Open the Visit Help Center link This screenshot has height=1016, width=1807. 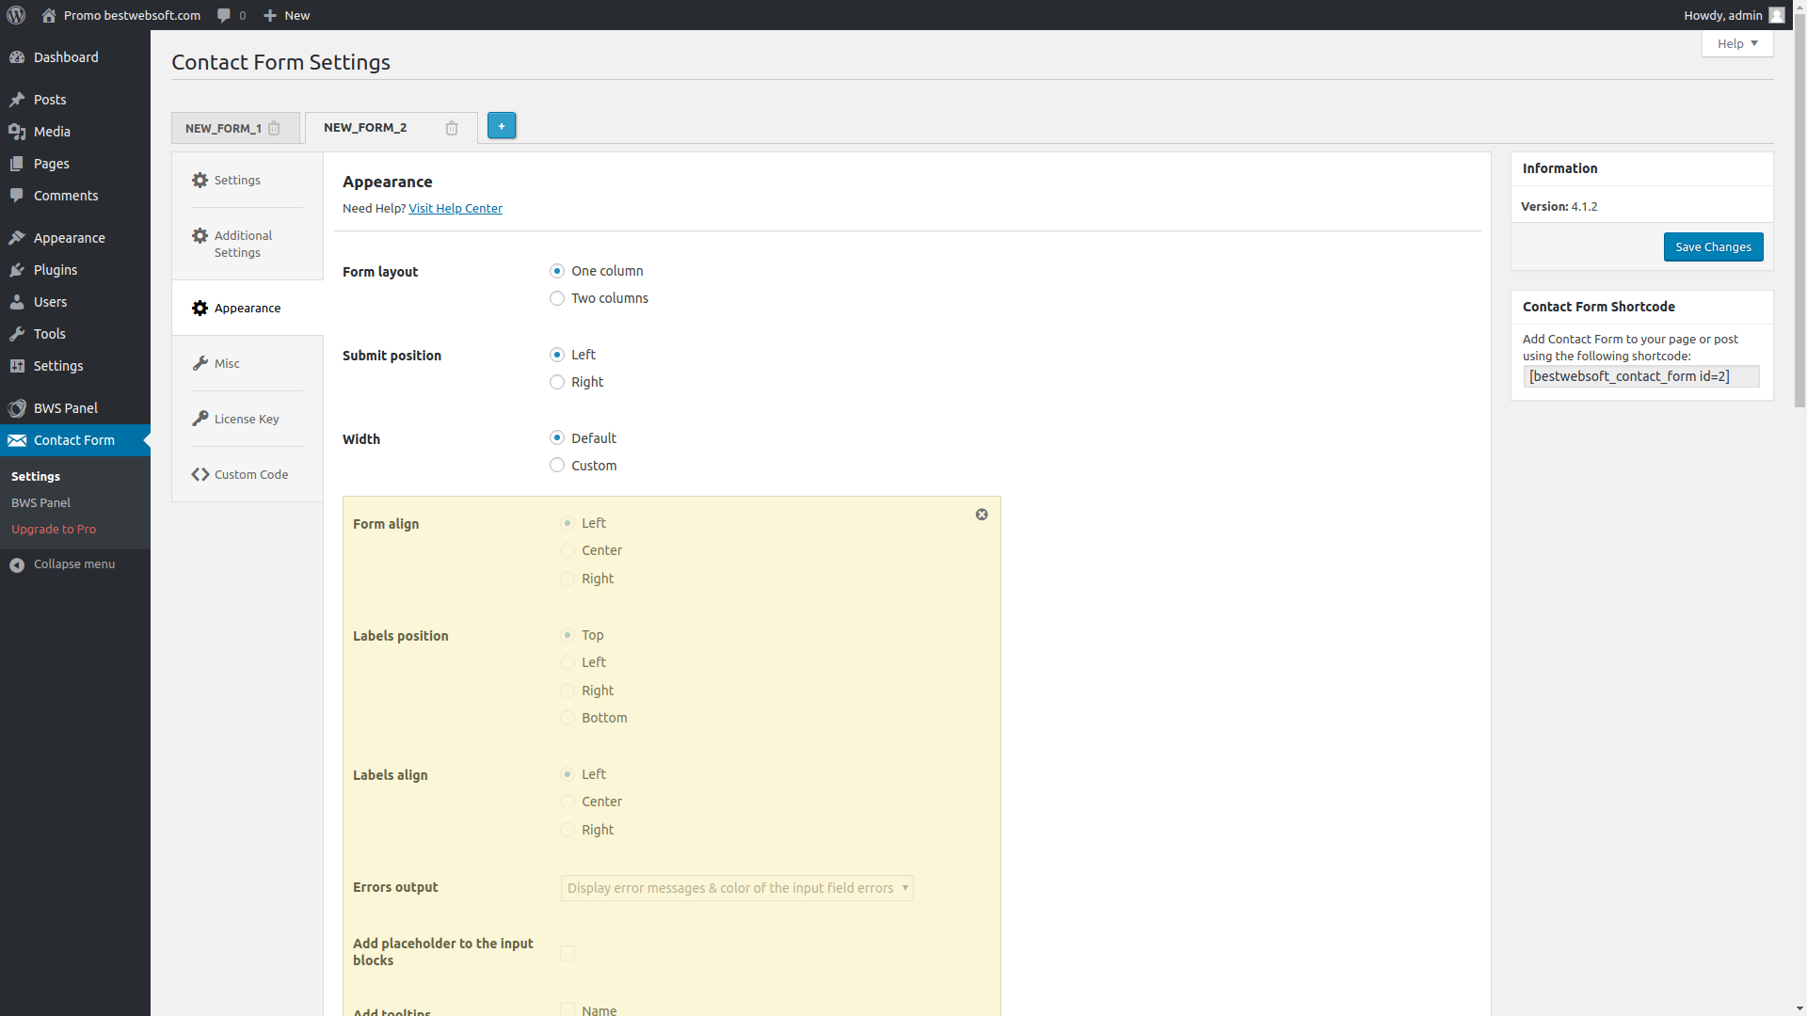tap(455, 208)
